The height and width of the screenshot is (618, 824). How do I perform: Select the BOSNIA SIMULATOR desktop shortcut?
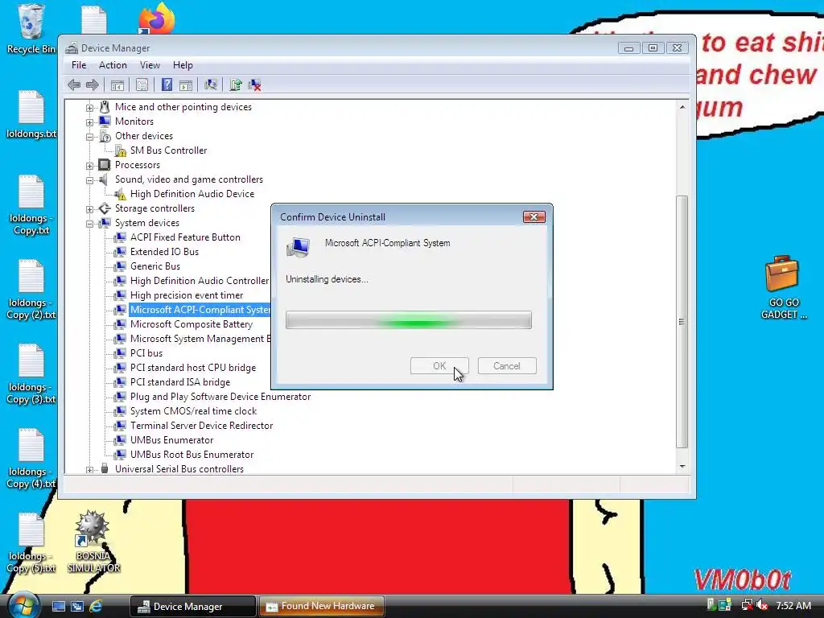click(93, 542)
